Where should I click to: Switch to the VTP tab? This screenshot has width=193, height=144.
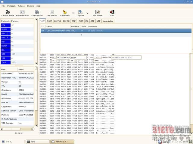point(98,21)
